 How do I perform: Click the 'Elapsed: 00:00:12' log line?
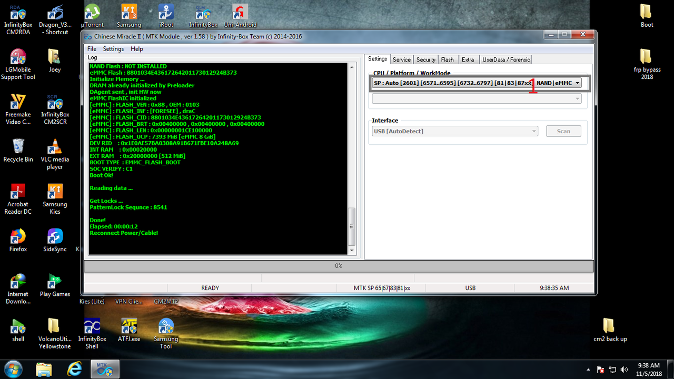point(114,226)
